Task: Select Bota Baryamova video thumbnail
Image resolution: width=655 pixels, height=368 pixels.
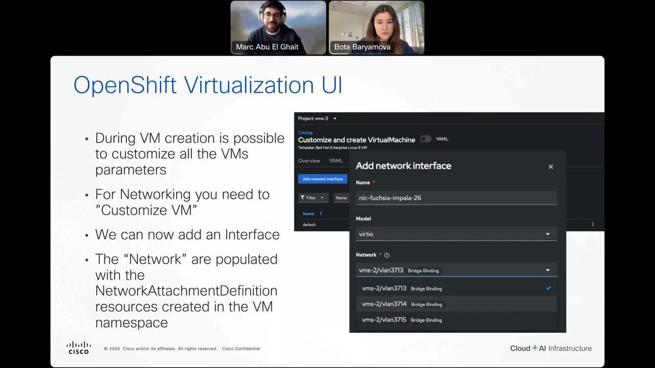Action: (377, 28)
